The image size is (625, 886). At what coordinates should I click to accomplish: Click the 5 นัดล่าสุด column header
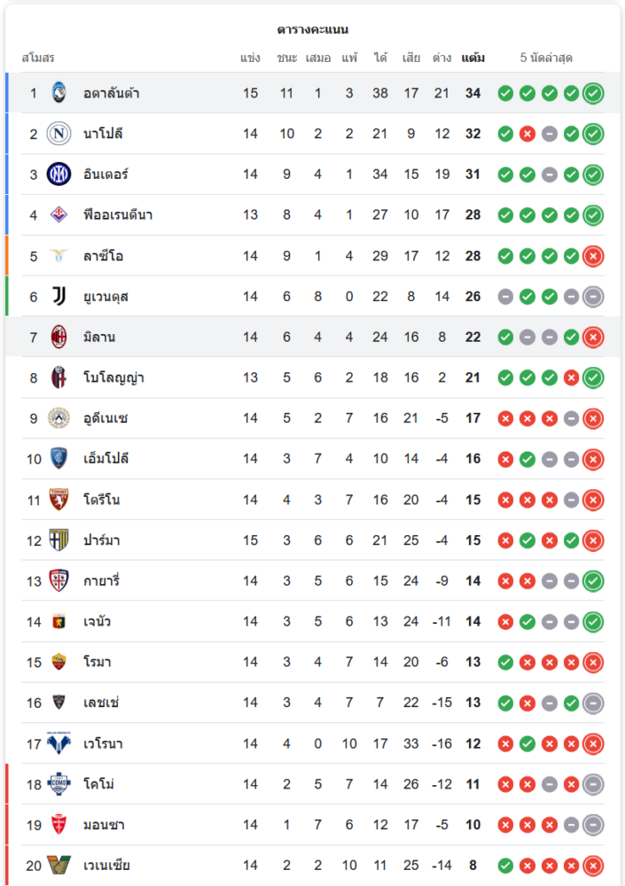[546, 58]
